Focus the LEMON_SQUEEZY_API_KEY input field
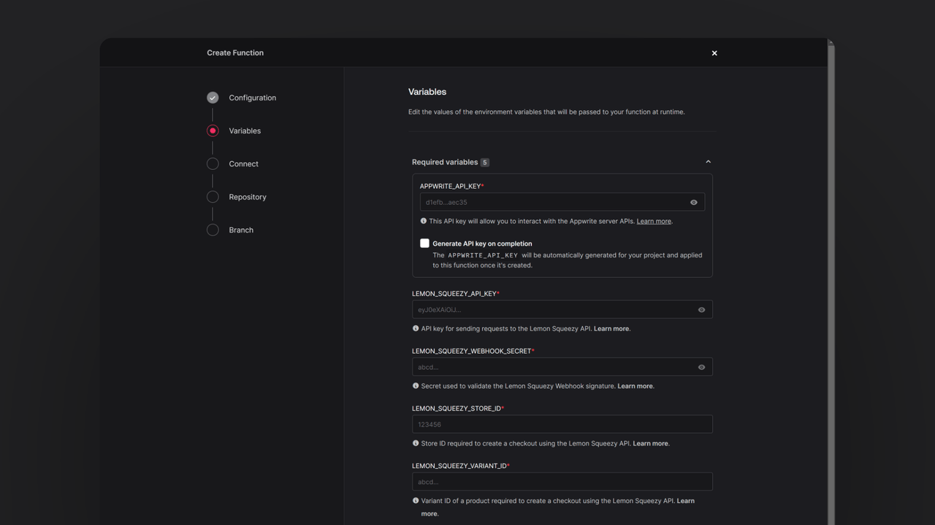 pyautogui.click(x=562, y=309)
